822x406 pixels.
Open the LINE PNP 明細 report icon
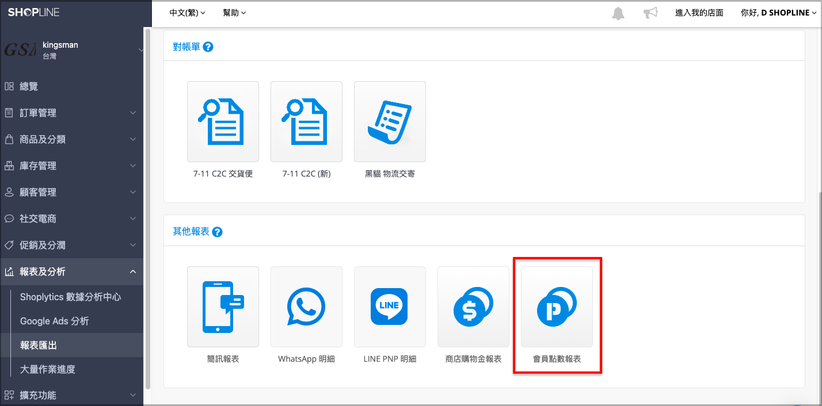[x=390, y=307]
